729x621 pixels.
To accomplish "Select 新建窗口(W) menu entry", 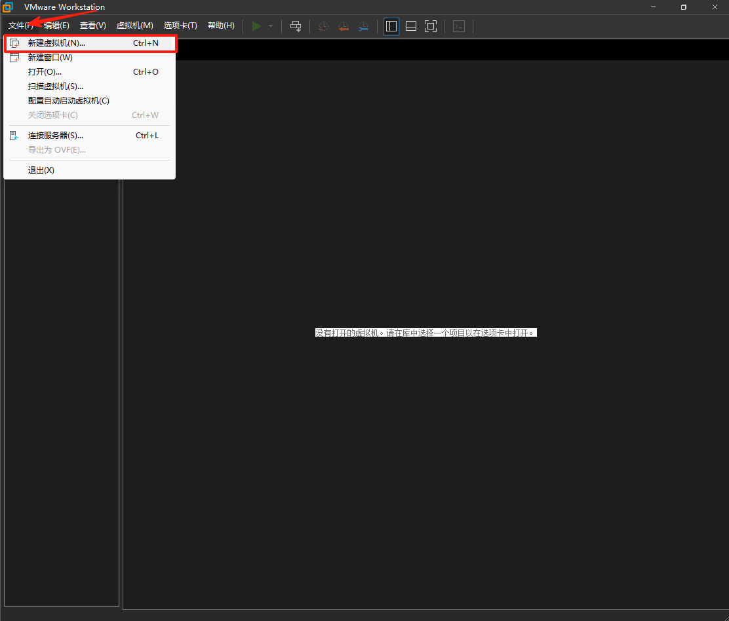I will 90,58.
